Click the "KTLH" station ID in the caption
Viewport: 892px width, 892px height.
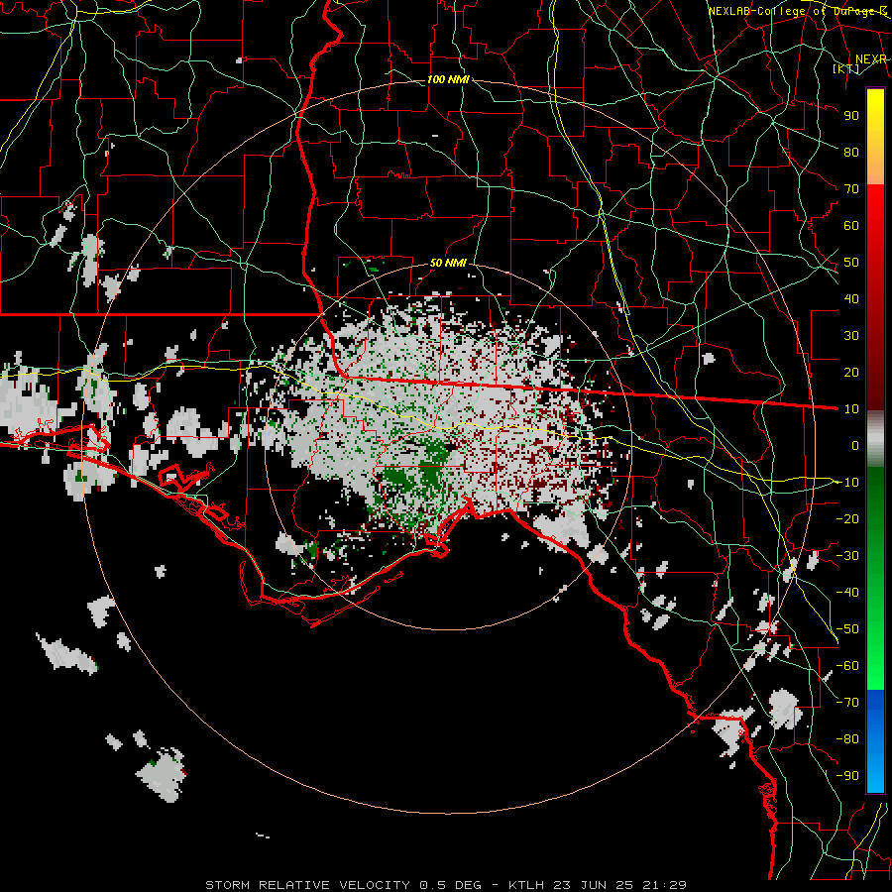(x=526, y=885)
